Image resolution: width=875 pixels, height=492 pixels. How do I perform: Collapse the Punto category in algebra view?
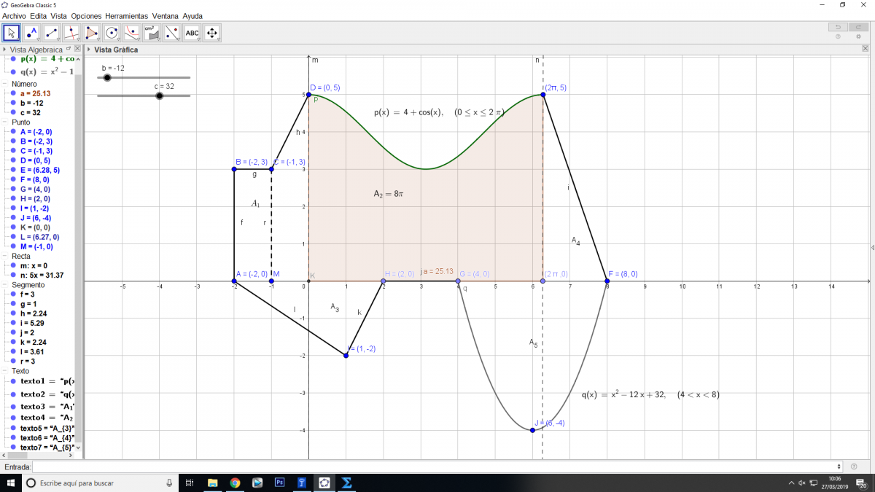(x=5, y=122)
